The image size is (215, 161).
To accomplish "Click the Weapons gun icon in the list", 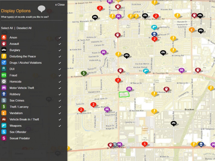I will click(4, 126).
